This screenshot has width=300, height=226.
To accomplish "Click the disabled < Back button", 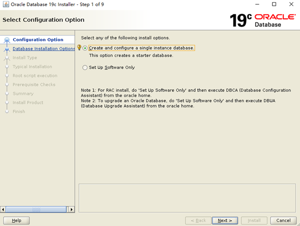I will (x=198, y=220).
